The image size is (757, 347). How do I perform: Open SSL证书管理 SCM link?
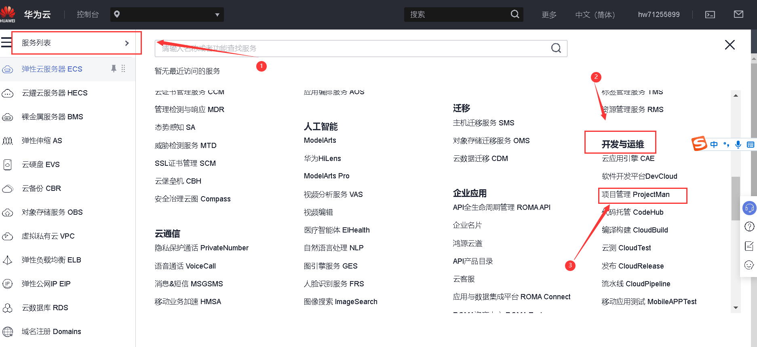(185, 163)
